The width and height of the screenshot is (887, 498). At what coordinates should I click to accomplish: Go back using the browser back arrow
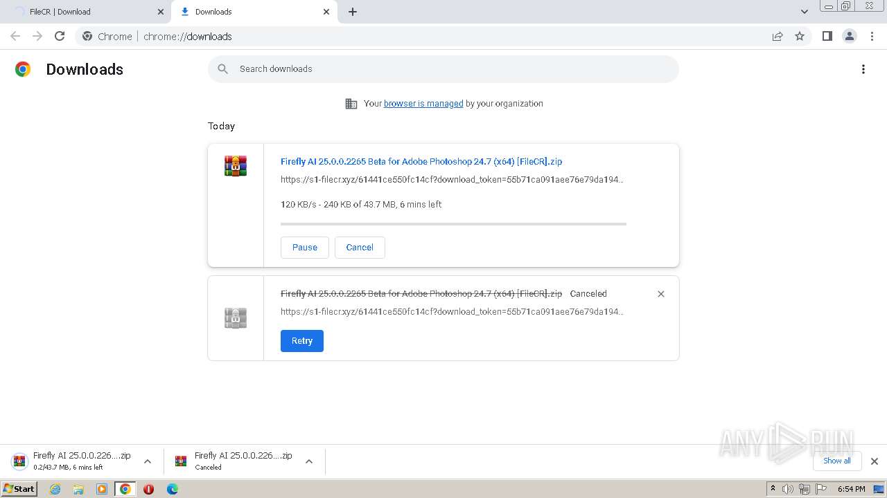coord(15,36)
